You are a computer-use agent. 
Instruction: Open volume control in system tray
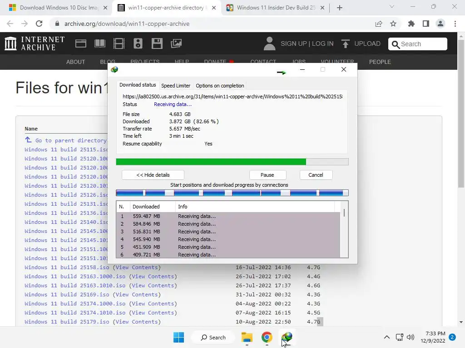[411, 337]
